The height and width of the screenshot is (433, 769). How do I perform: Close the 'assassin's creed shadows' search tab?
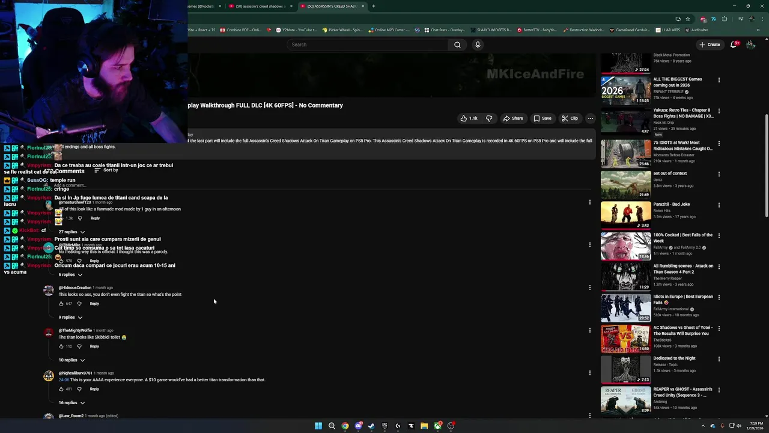click(291, 6)
